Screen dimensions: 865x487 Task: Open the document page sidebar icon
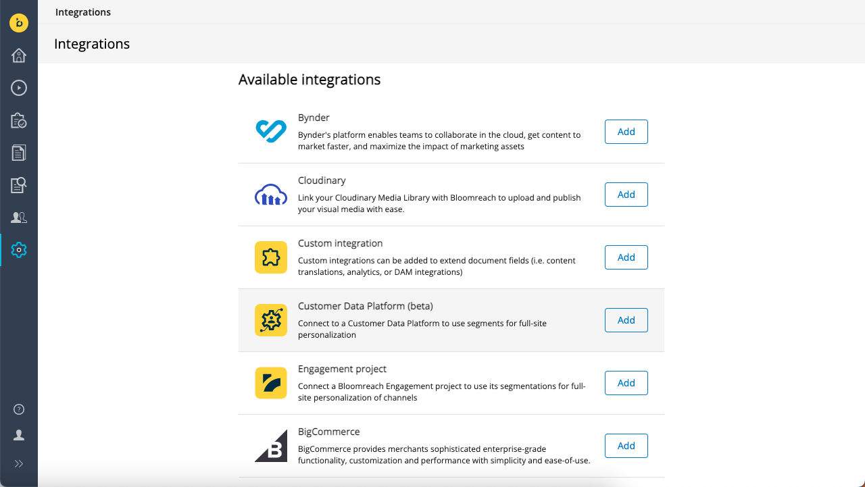coord(19,153)
